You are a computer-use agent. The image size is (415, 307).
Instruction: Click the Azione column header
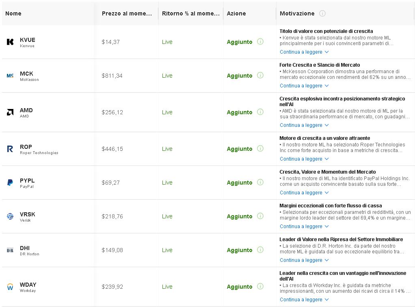[x=236, y=13]
